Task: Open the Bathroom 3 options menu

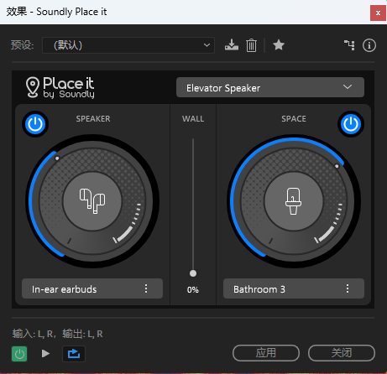Action: pos(348,288)
